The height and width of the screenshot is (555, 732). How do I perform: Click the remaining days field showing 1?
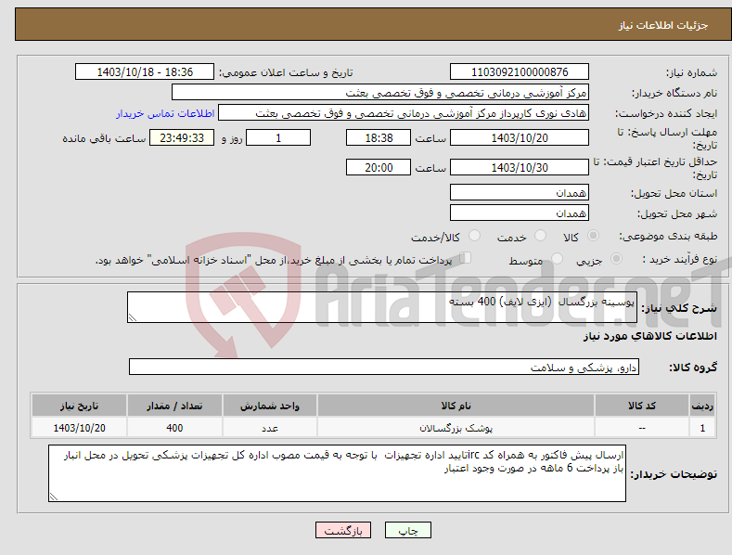[278, 137]
